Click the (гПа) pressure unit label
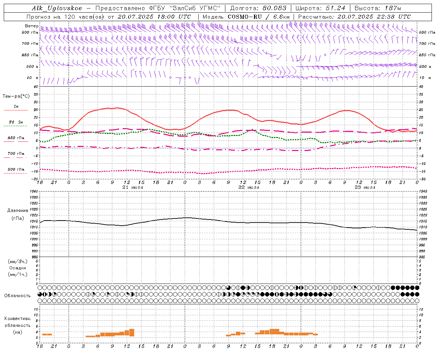 click(18, 218)
